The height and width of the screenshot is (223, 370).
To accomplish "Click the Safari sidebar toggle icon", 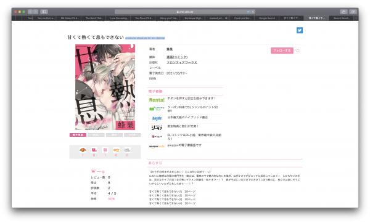I will tap(44, 12).
